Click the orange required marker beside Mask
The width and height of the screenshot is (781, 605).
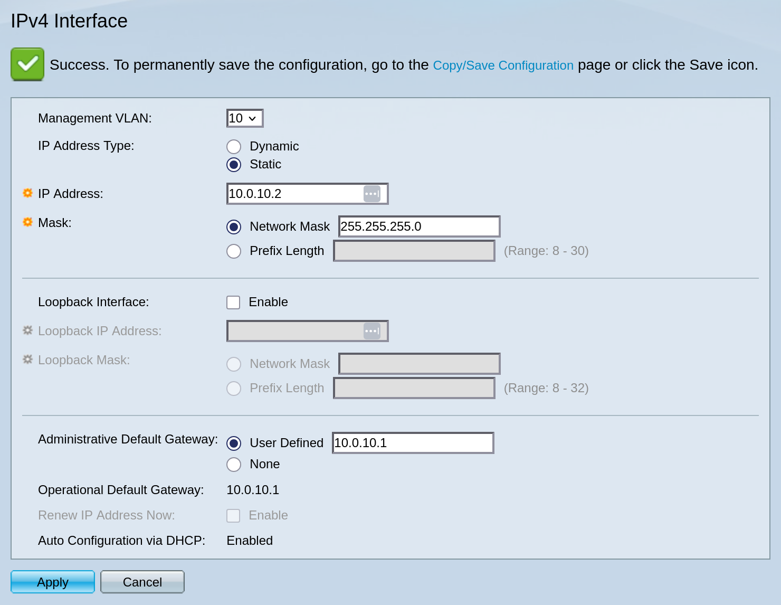28,222
